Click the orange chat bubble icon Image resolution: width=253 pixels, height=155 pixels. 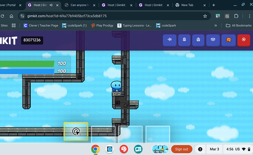pos(228,40)
